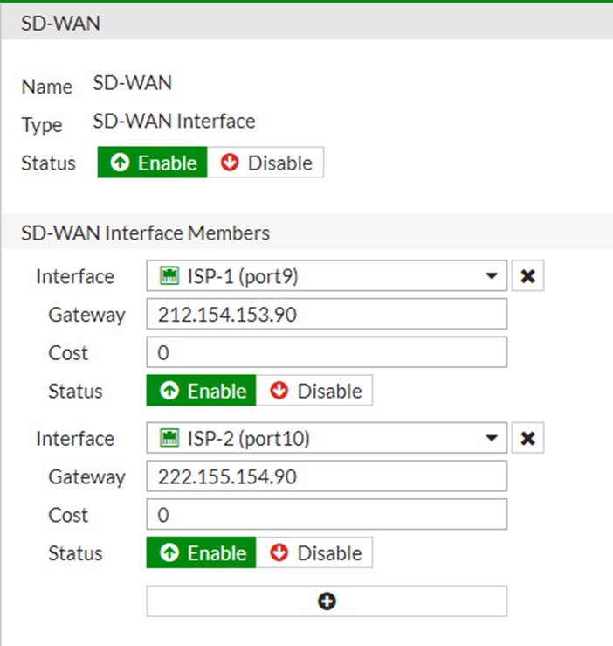This screenshot has height=646, width=613.
Task: Click the Gateway field showing 212.154.153.90
Action: [x=327, y=314]
